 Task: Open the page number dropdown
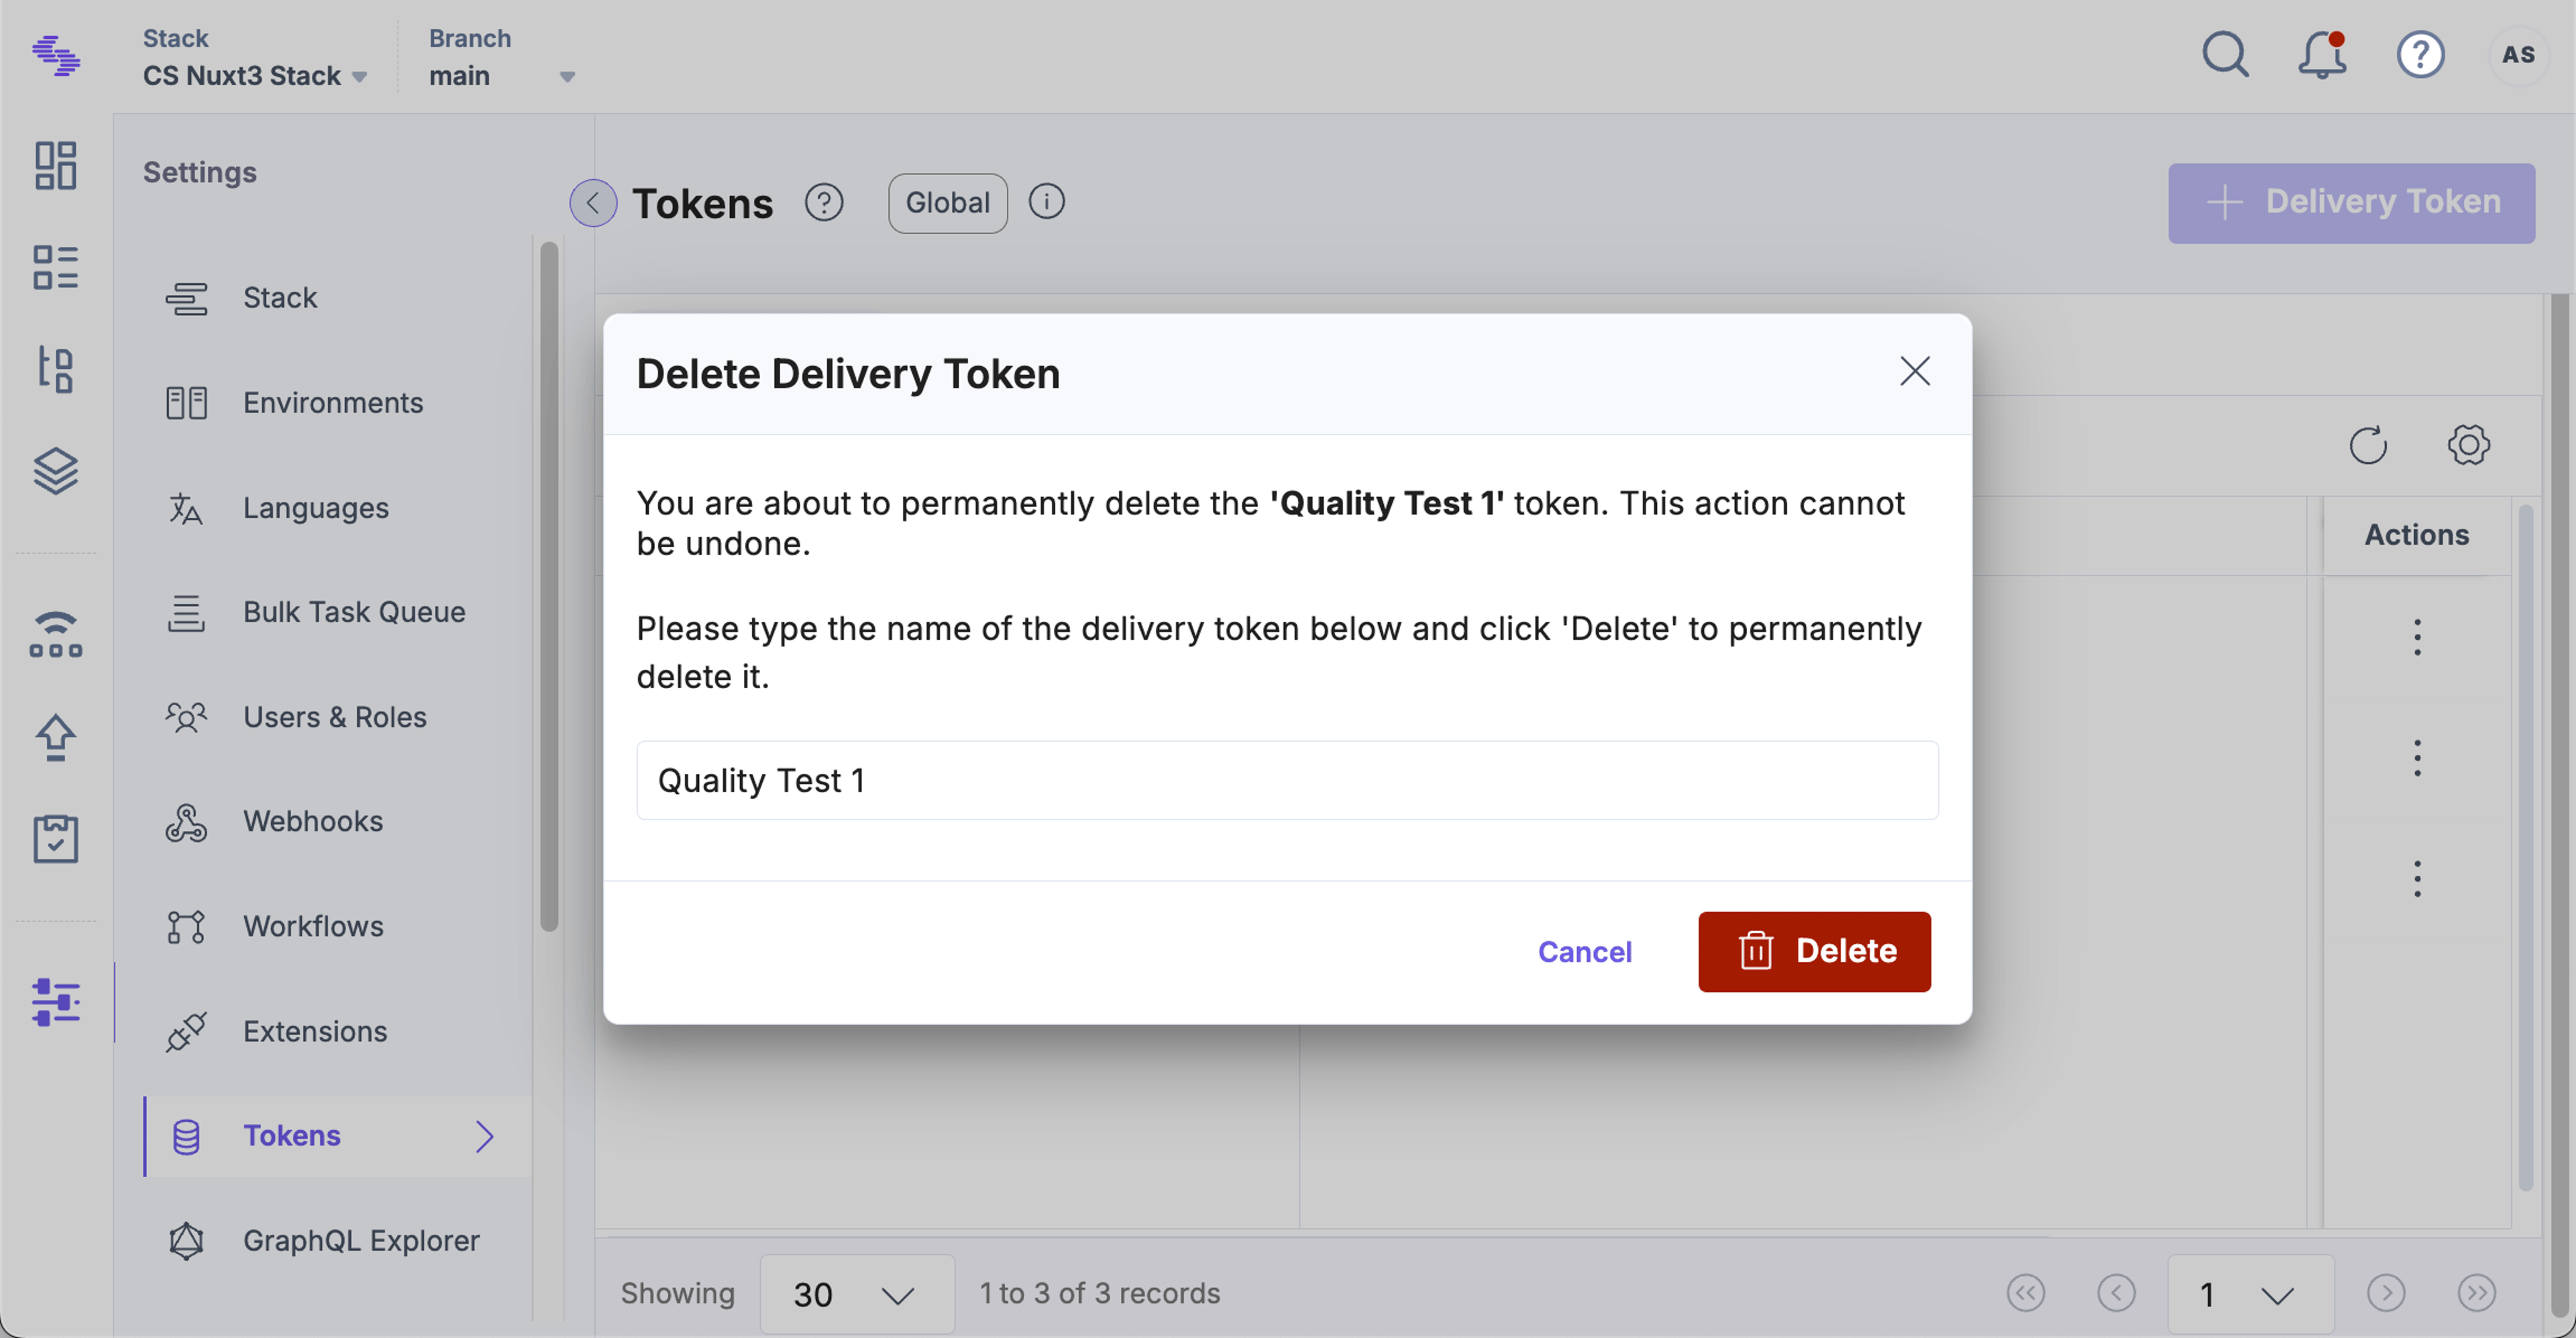pos(2250,1294)
